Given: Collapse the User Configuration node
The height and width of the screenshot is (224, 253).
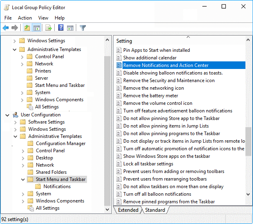Looking at the screenshot, I should tap(8, 115).
